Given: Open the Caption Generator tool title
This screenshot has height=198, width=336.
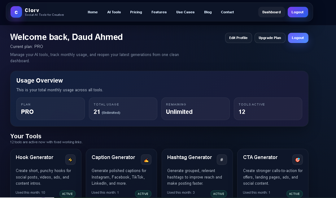Looking at the screenshot, I should (x=113, y=157).
